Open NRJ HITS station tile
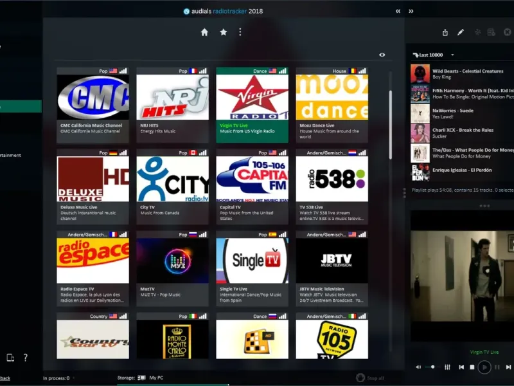 pos(172,105)
